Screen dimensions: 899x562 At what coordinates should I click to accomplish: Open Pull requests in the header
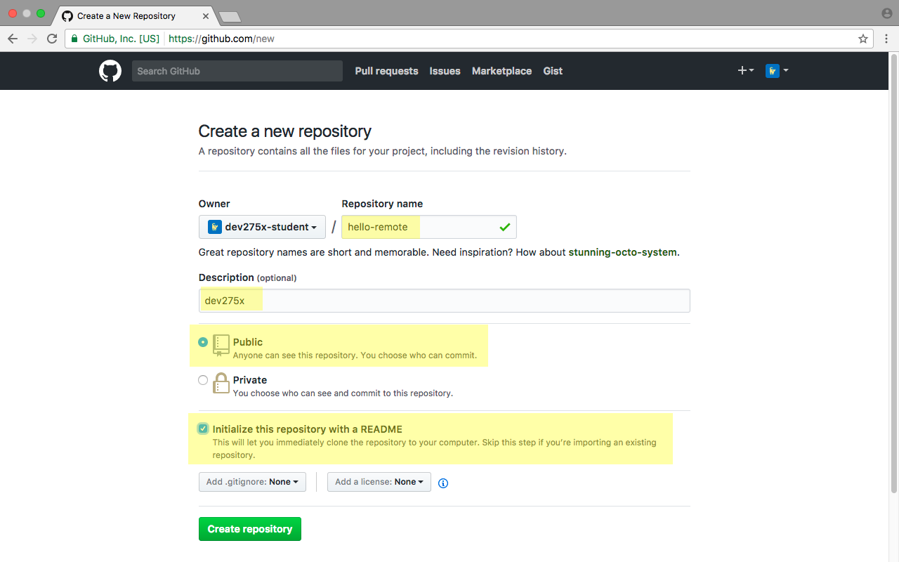[386, 71]
